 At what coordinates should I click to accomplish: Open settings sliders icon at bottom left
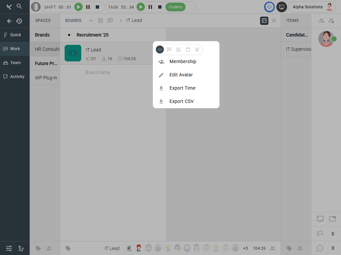click(x=9, y=248)
